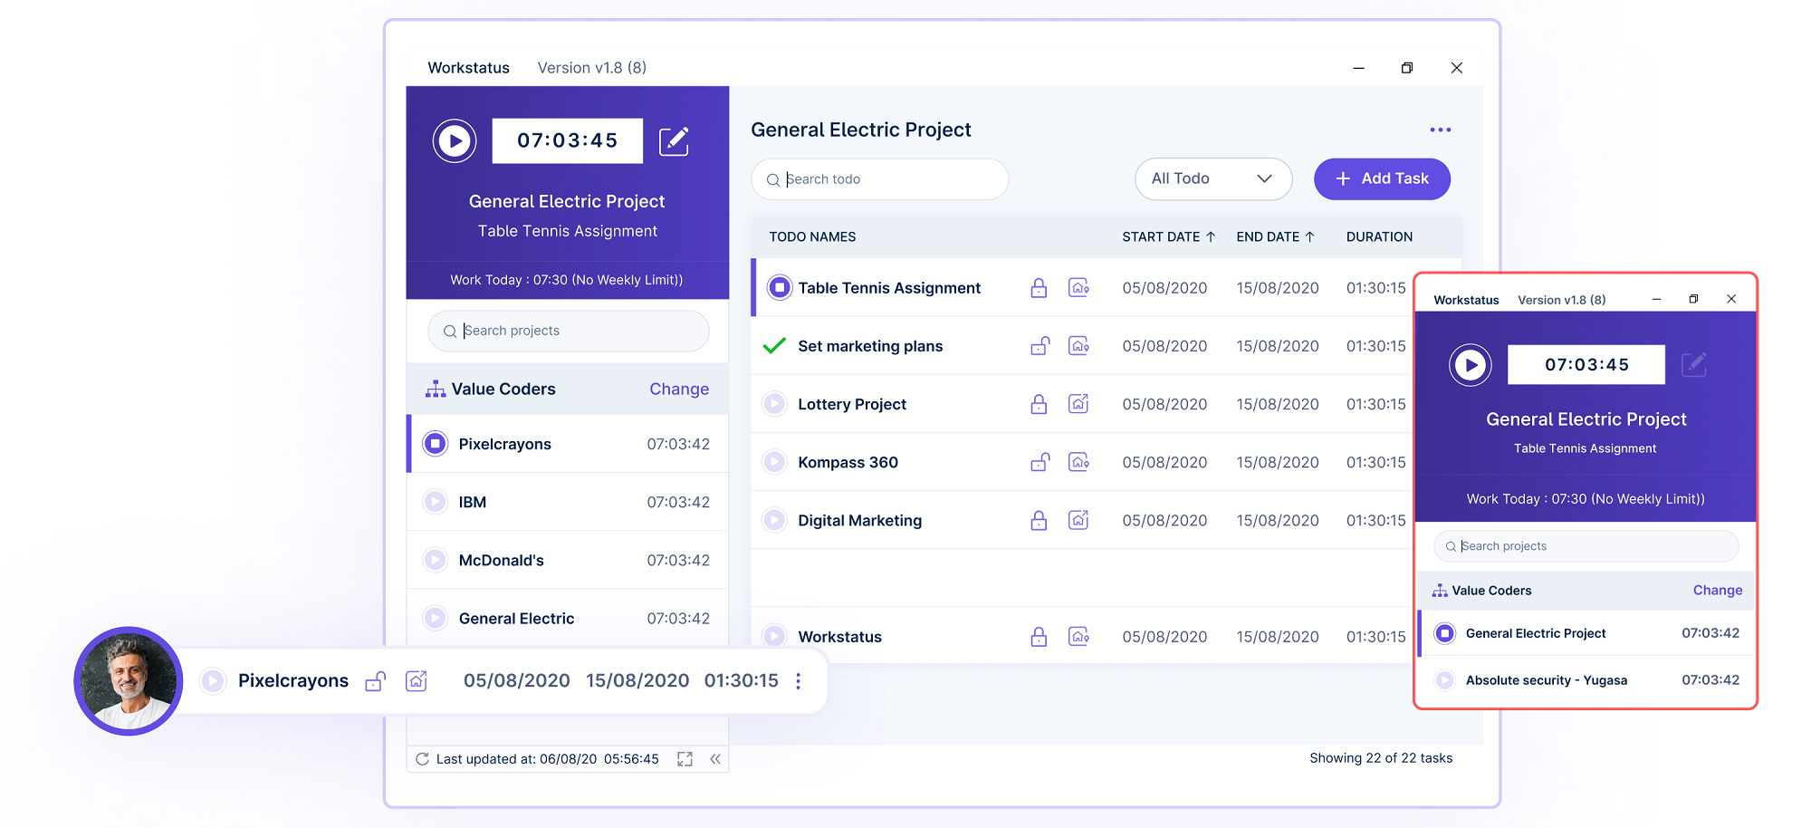Open the three-dot menu near General Electric Project
Screen dimensions: 1811x828
point(1440,130)
